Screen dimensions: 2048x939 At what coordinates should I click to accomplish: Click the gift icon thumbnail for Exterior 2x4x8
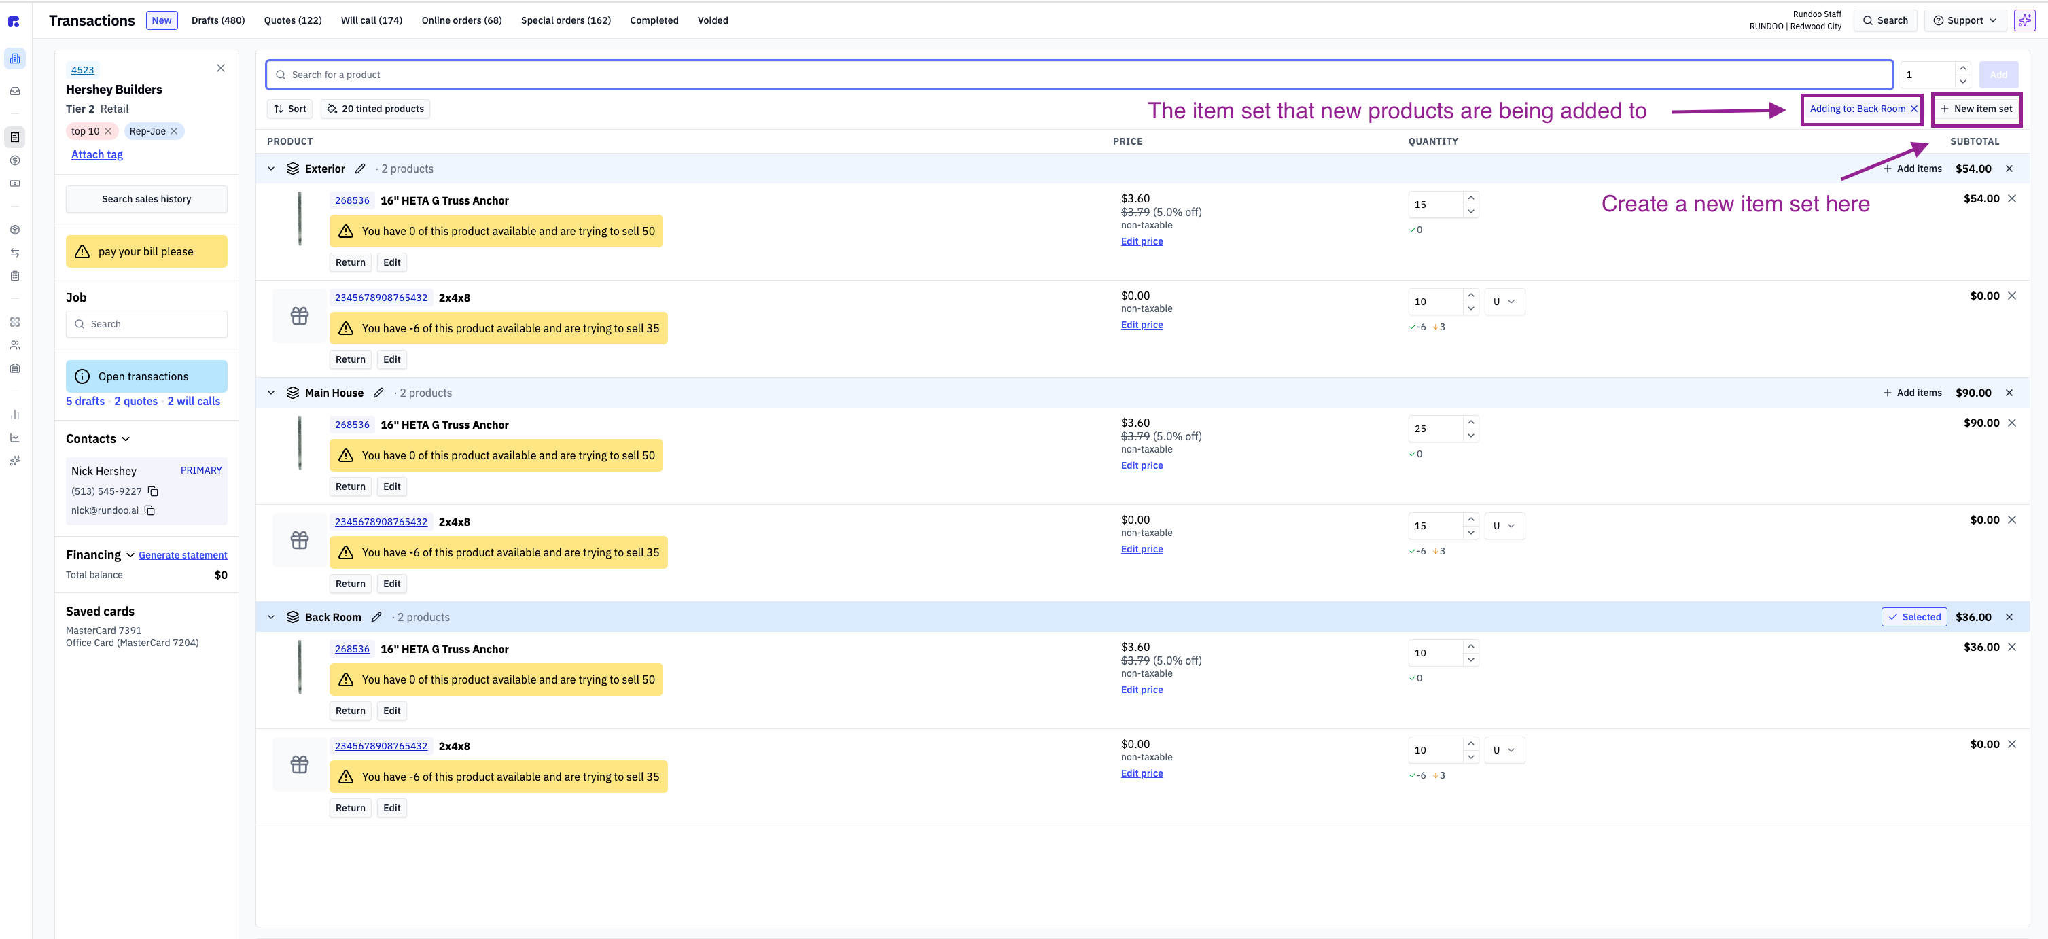300,317
